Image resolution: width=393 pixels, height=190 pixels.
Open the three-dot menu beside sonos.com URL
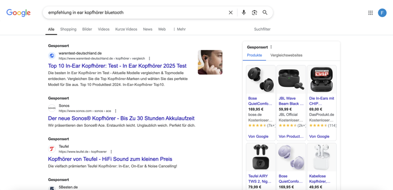(x=115, y=111)
